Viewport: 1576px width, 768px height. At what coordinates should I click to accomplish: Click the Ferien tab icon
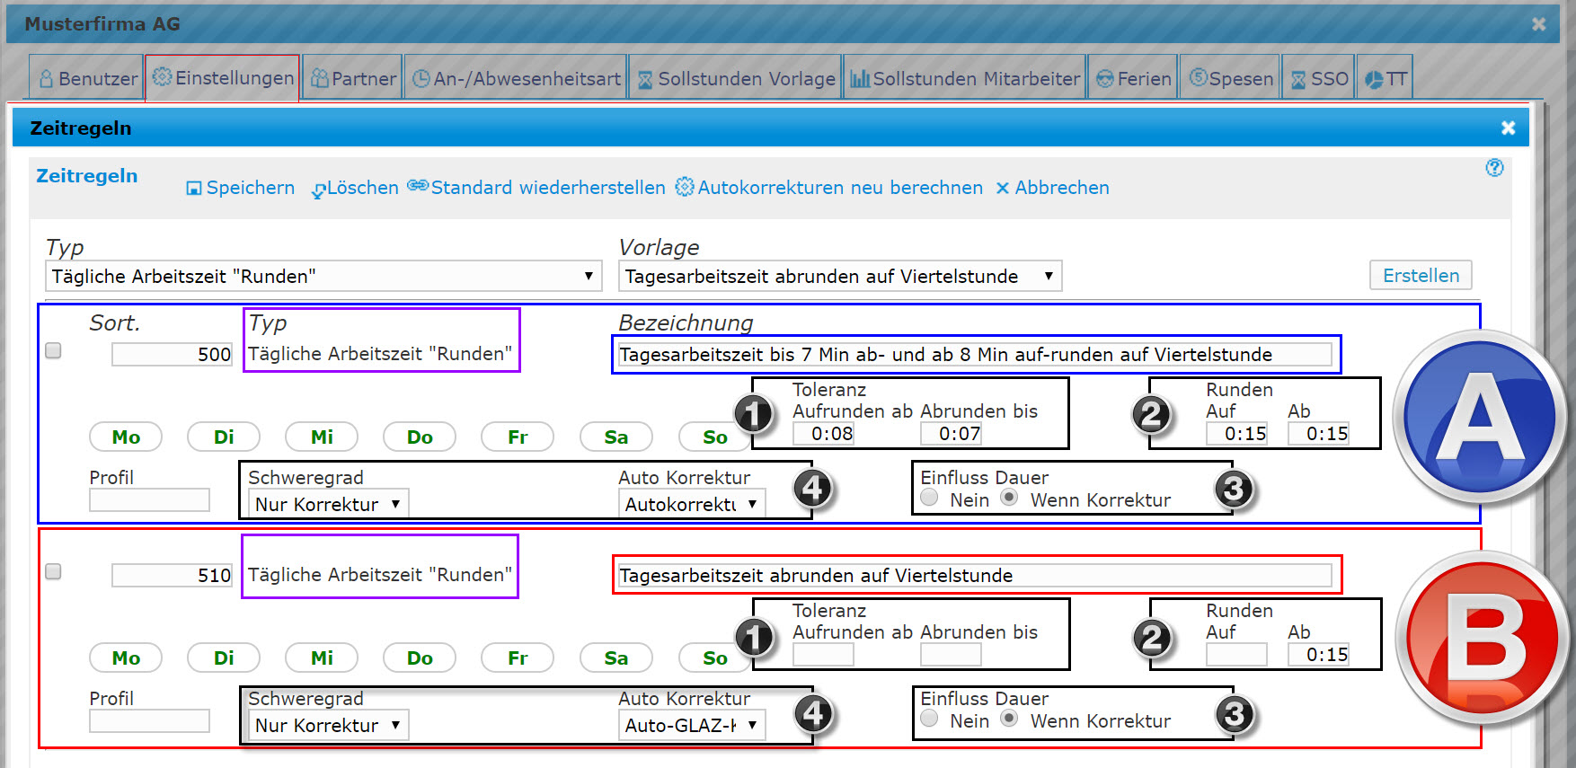pos(1105,79)
